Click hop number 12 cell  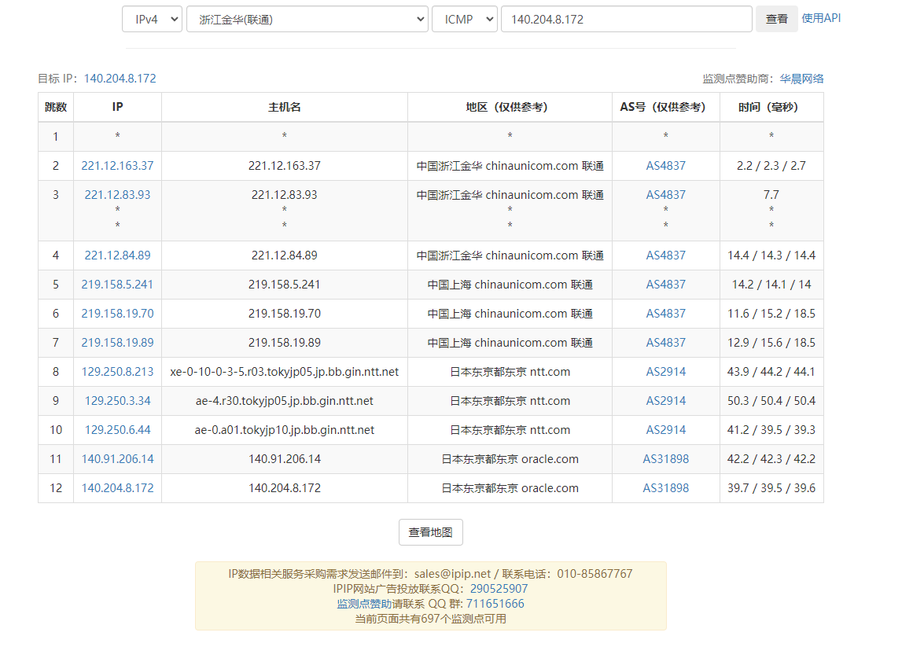coord(56,488)
